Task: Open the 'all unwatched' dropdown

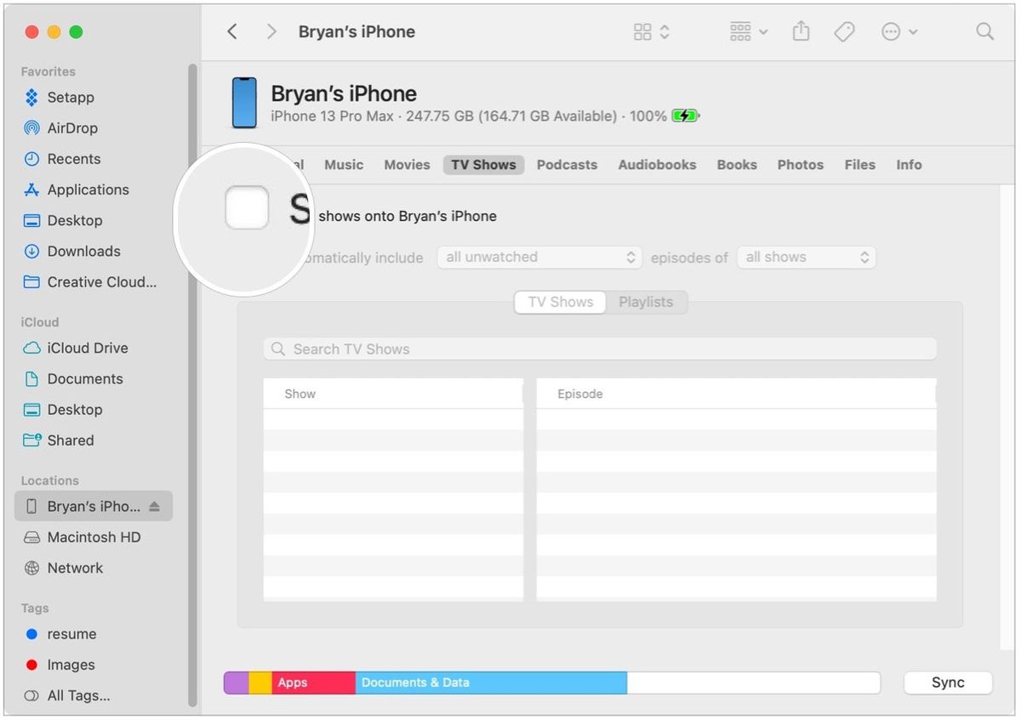Action: tap(539, 257)
